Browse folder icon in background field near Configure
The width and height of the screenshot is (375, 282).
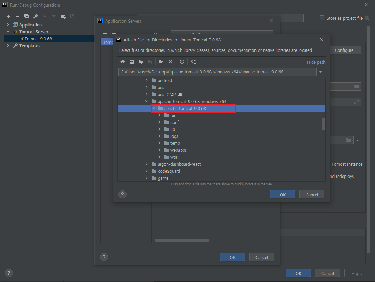pos(356,86)
